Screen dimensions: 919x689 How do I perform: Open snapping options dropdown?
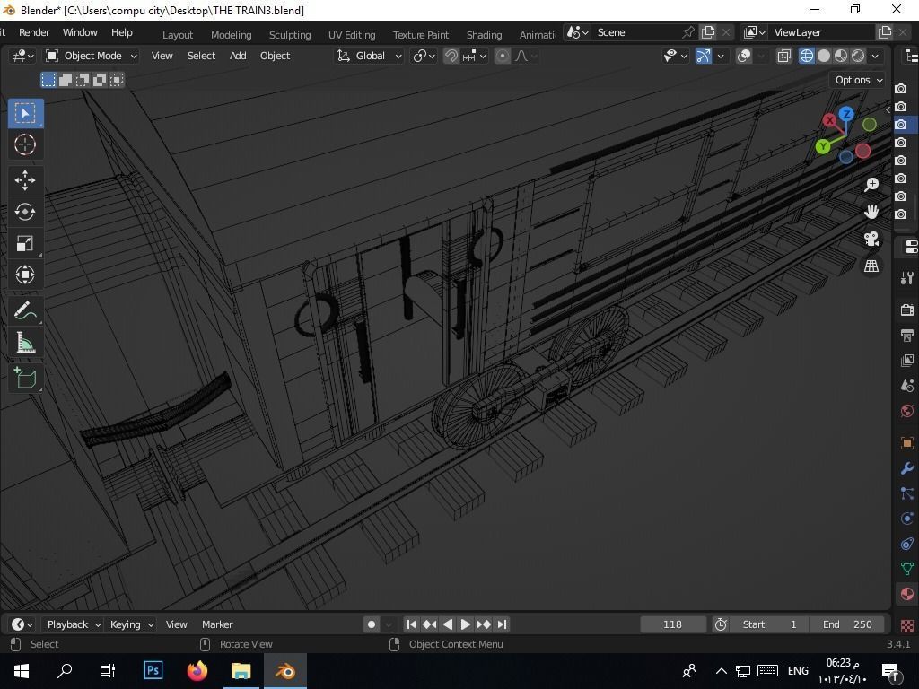[476, 56]
